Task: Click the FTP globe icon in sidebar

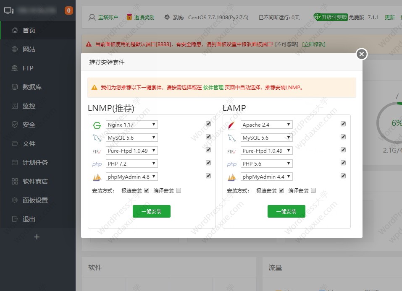Action: 15,68
